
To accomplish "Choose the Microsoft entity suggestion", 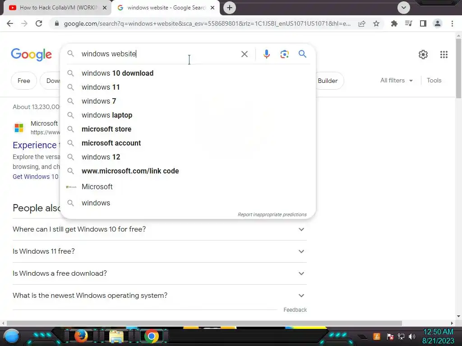I will pyautogui.click(x=188, y=187).
